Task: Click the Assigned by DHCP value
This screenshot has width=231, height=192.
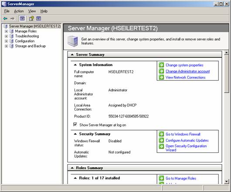Action: click(x=122, y=105)
